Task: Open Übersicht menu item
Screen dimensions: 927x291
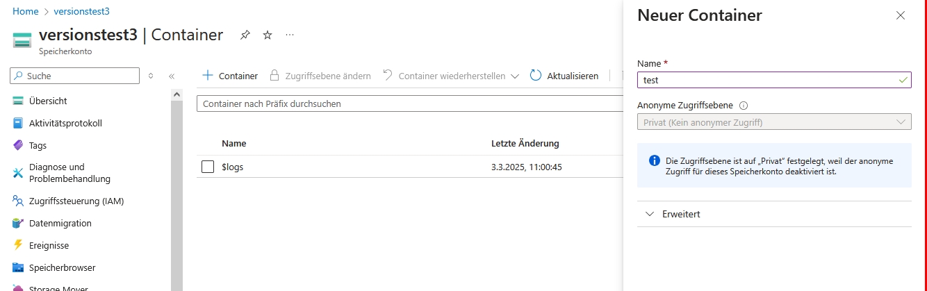Action: 48,101
